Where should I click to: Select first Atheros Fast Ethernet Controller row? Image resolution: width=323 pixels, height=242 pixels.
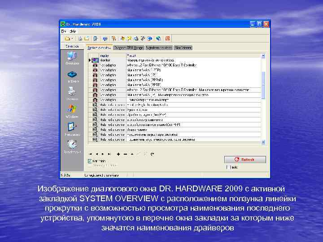[x=175, y=65]
